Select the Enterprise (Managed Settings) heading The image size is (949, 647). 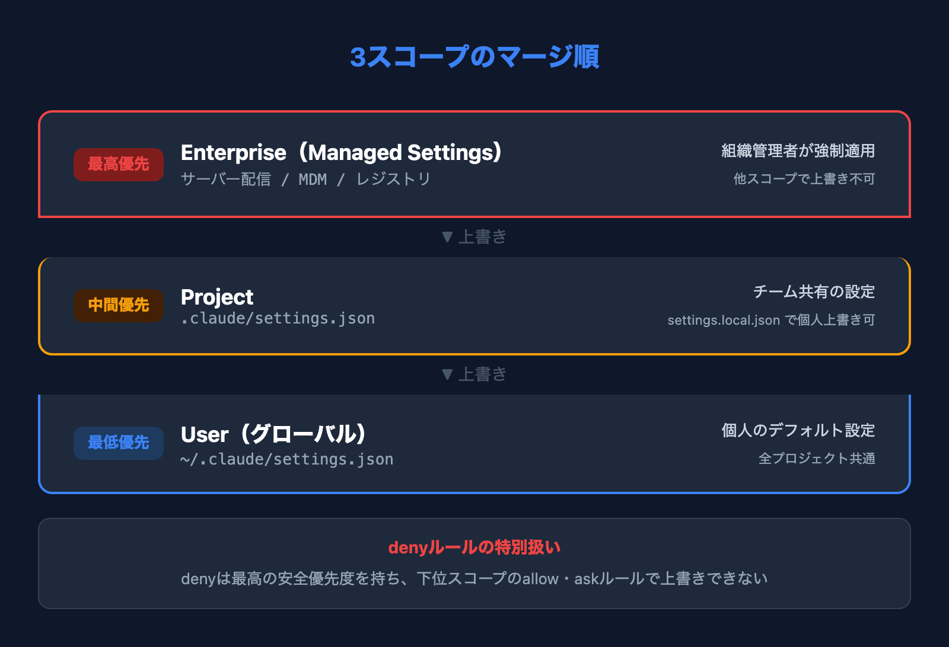(342, 153)
